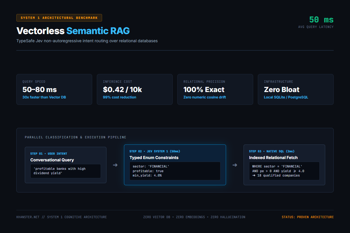Click the 'profitable banks with high dividend yield' box

click(x=66, y=171)
